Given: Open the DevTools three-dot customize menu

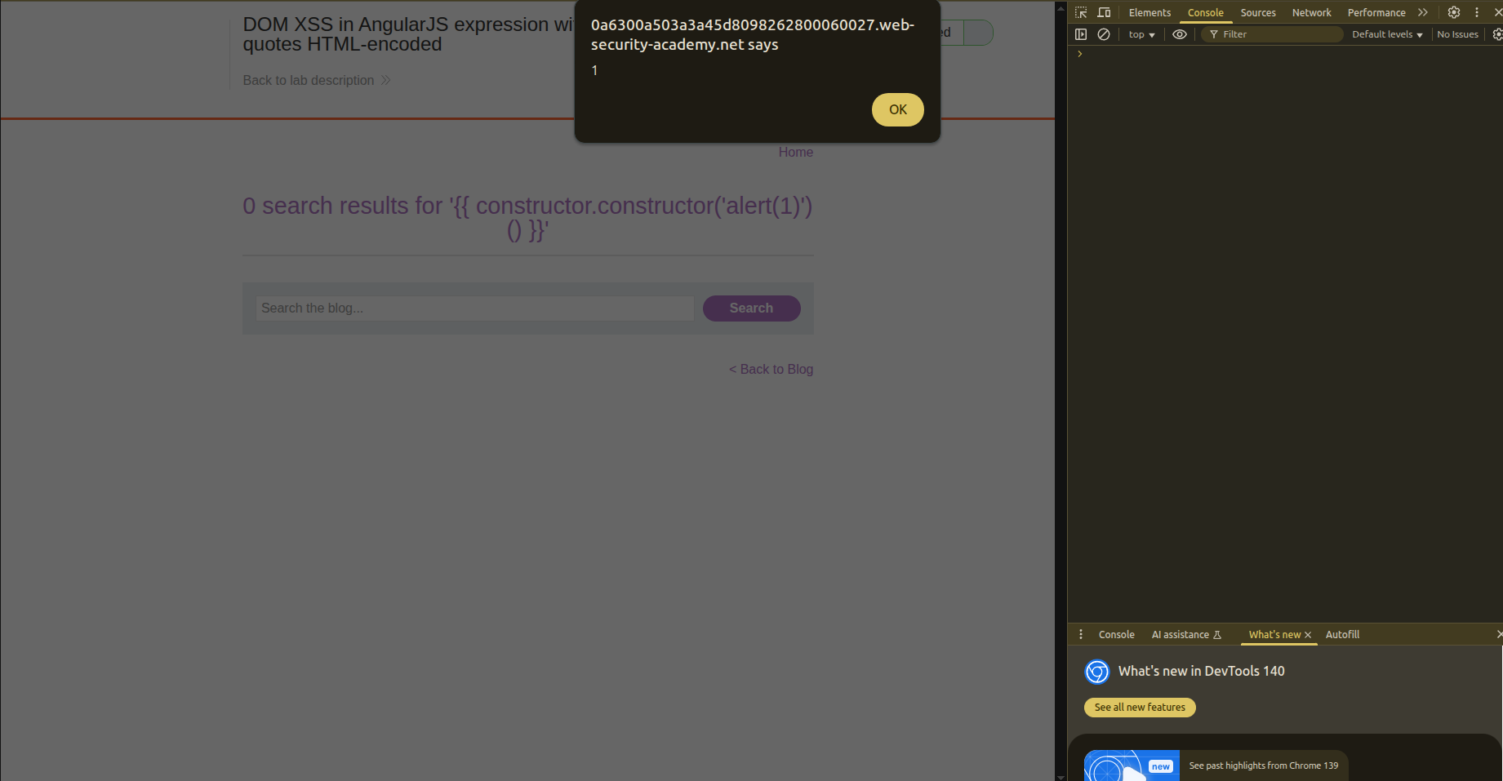Looking at the screenshot, I should [x=1477, y=12].
